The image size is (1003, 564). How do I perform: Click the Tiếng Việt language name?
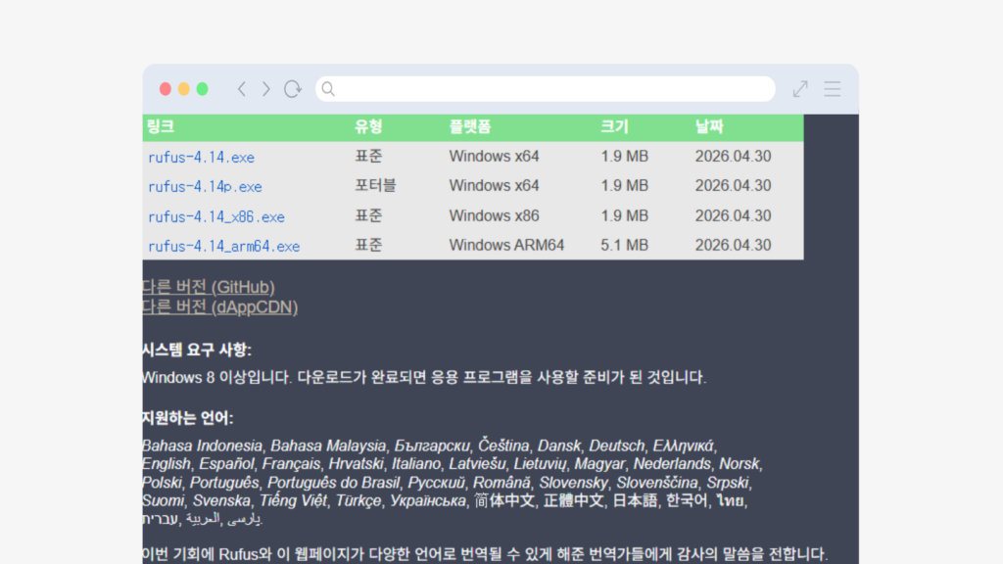[x=293, y=500]
